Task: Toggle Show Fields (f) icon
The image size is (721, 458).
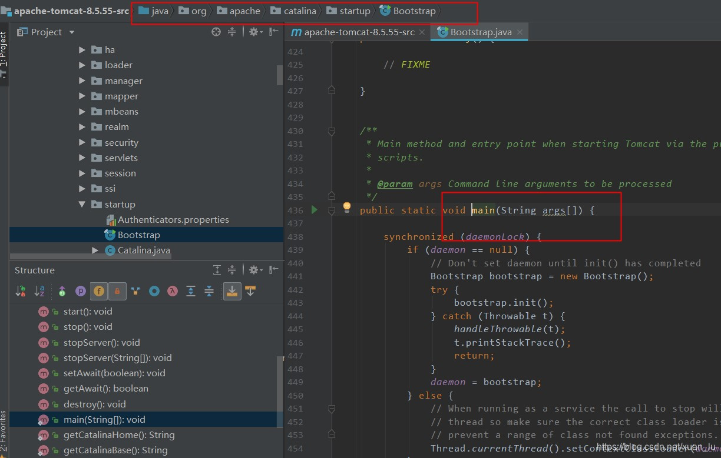Action: [99, 291]
